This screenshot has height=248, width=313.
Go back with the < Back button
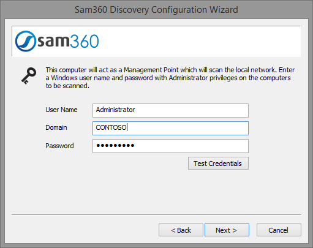point(181,230)
